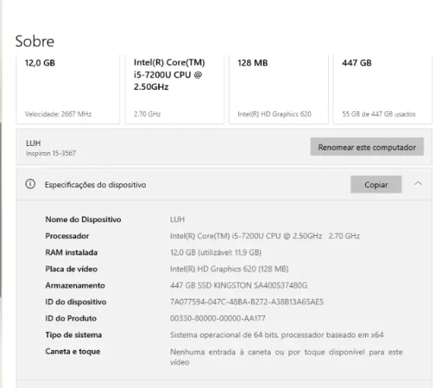Screen dimensions: 442x388
Task: Collapse the Especificações do dispositivo section
Action: (x=418, y=183)
